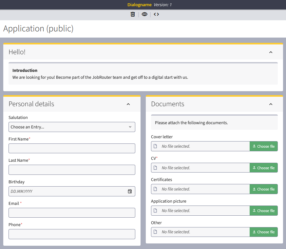Click the 'First Name' label
The width and height of the screenshot is (286, 249).
click(x=19, y=139)
